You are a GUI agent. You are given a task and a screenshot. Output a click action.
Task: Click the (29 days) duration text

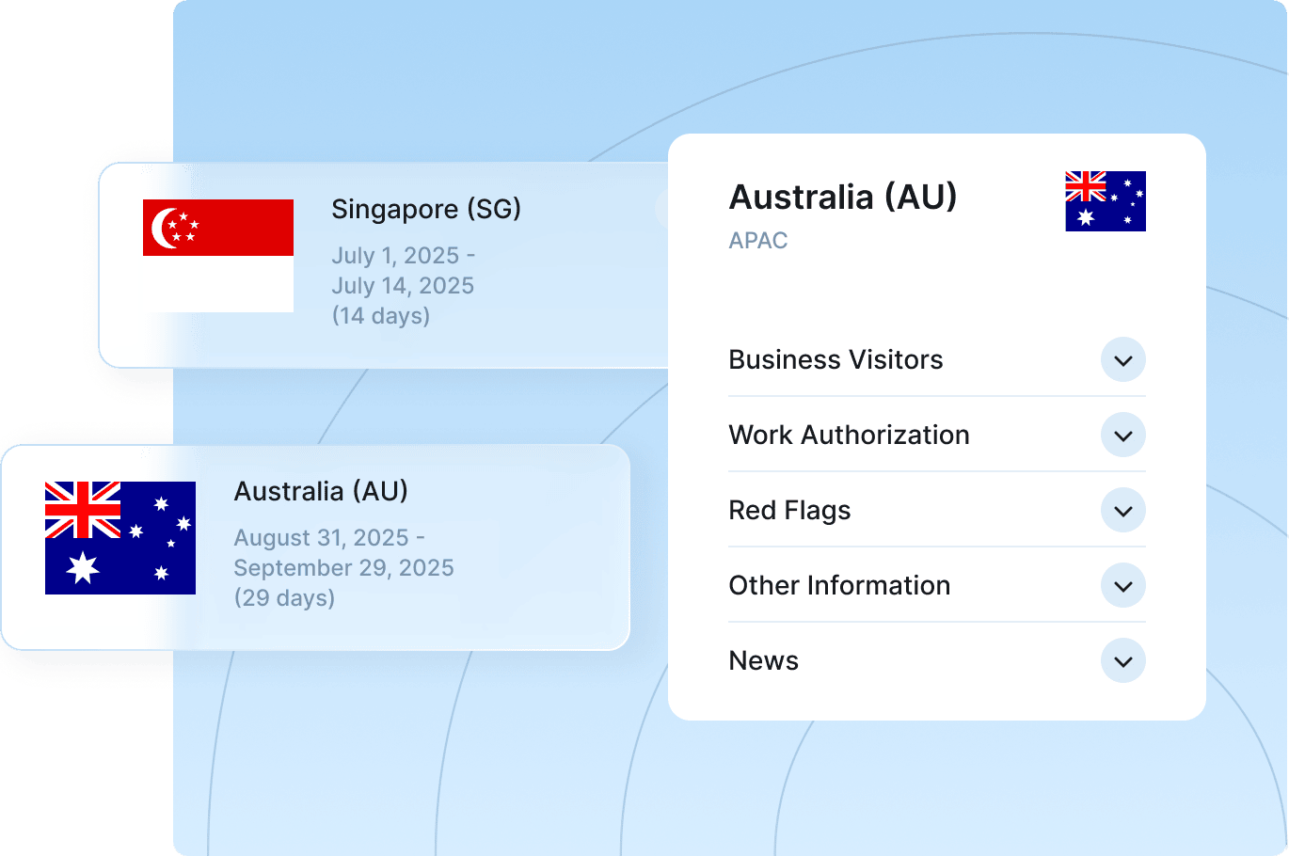(x=284, y=598)
